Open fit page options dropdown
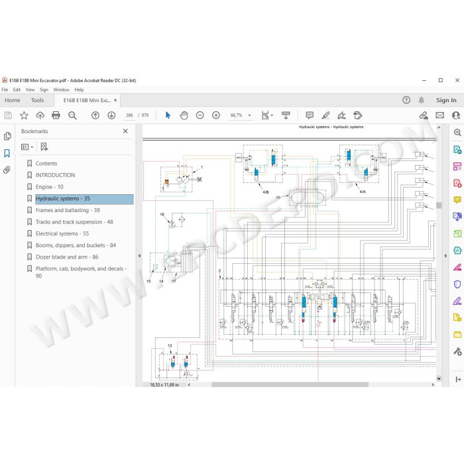Image resolution: width=464 pixels, height=464 pixels. tap(267, 115)
